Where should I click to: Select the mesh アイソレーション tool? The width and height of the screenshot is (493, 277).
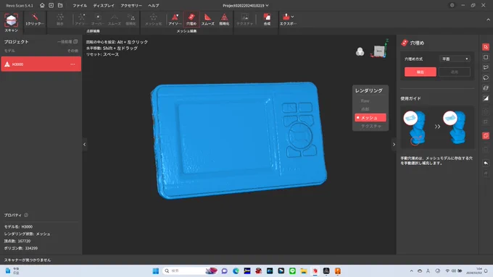(175, 20)
